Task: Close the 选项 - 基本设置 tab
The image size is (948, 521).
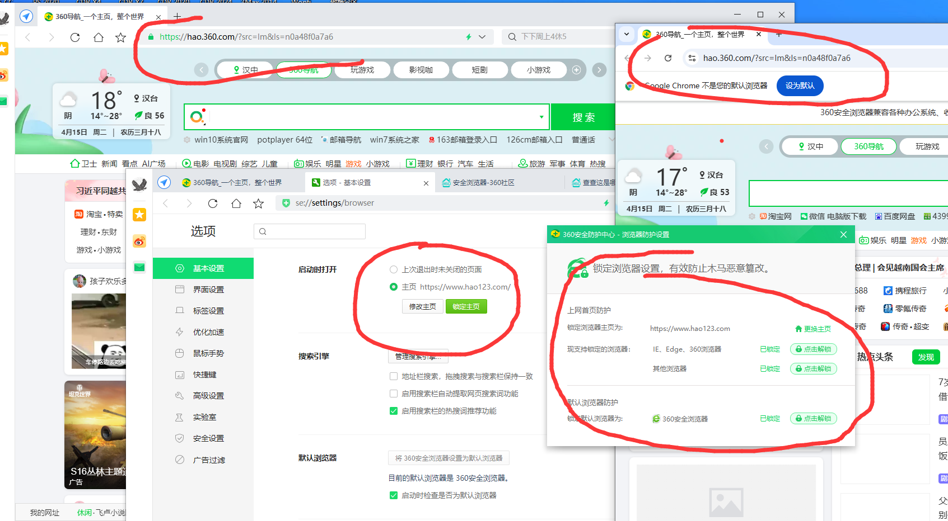Action: (x=426, y=183)
